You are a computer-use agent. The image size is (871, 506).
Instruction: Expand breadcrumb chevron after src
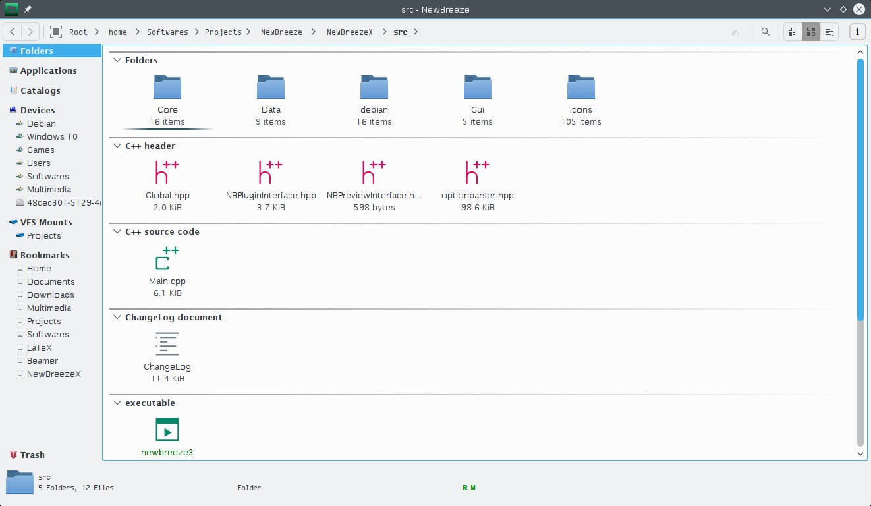(415, 32)
